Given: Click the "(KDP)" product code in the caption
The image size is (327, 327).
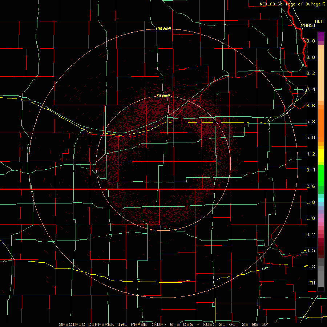Looking at the screenshot, I should pyautogui.click(x=158, y=324).
